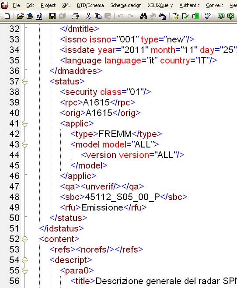
Task: Check well-formedness with yellow checkmark icon
Action: [175, 16]
